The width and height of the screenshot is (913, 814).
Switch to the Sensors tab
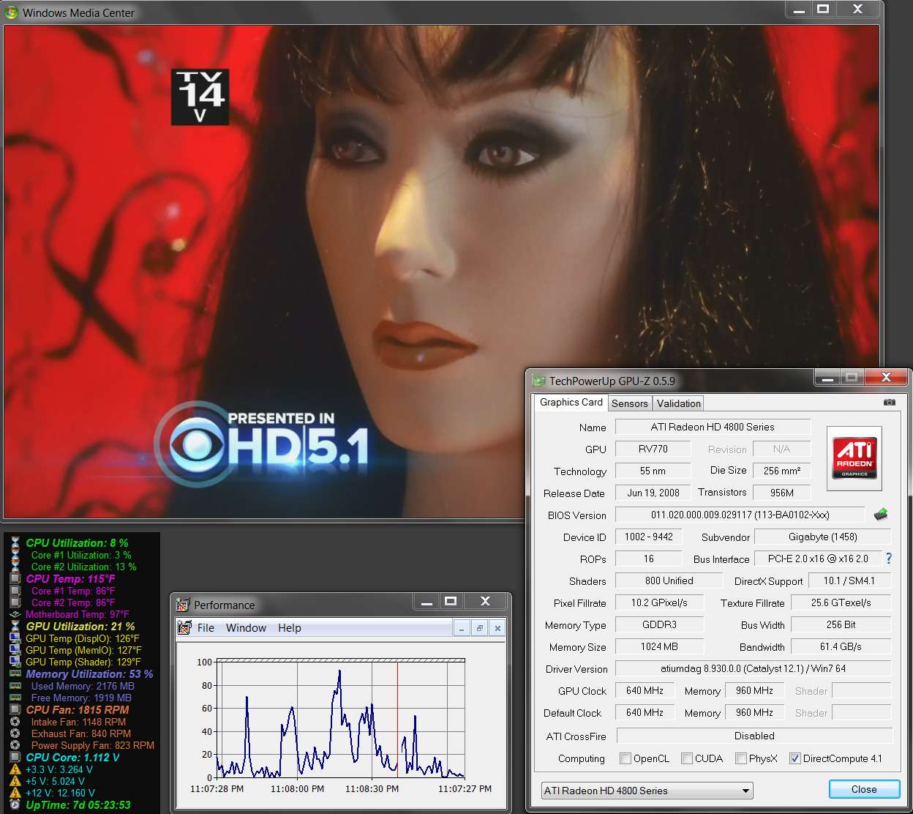629,403
